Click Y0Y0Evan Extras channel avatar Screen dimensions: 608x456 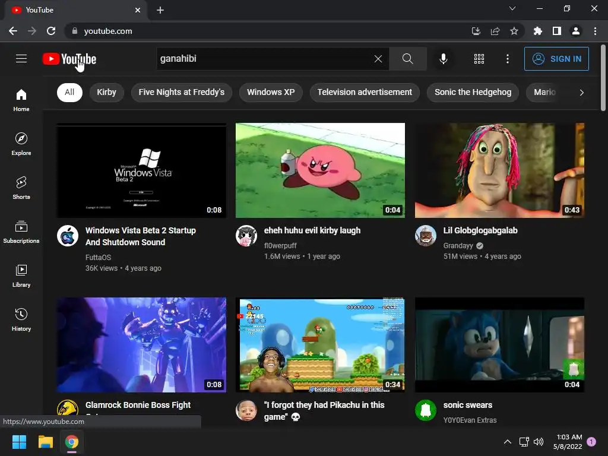coord(426,410)
